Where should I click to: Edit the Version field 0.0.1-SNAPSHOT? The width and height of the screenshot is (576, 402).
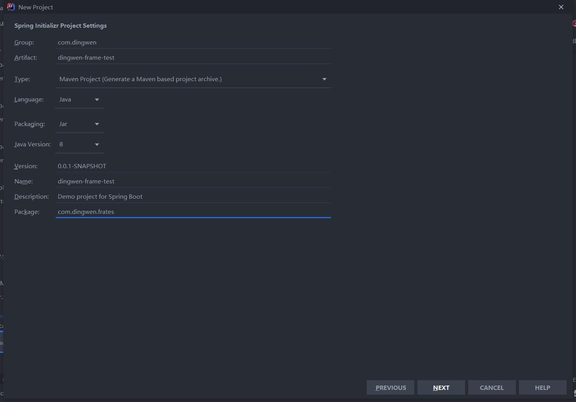coord(193,166)
